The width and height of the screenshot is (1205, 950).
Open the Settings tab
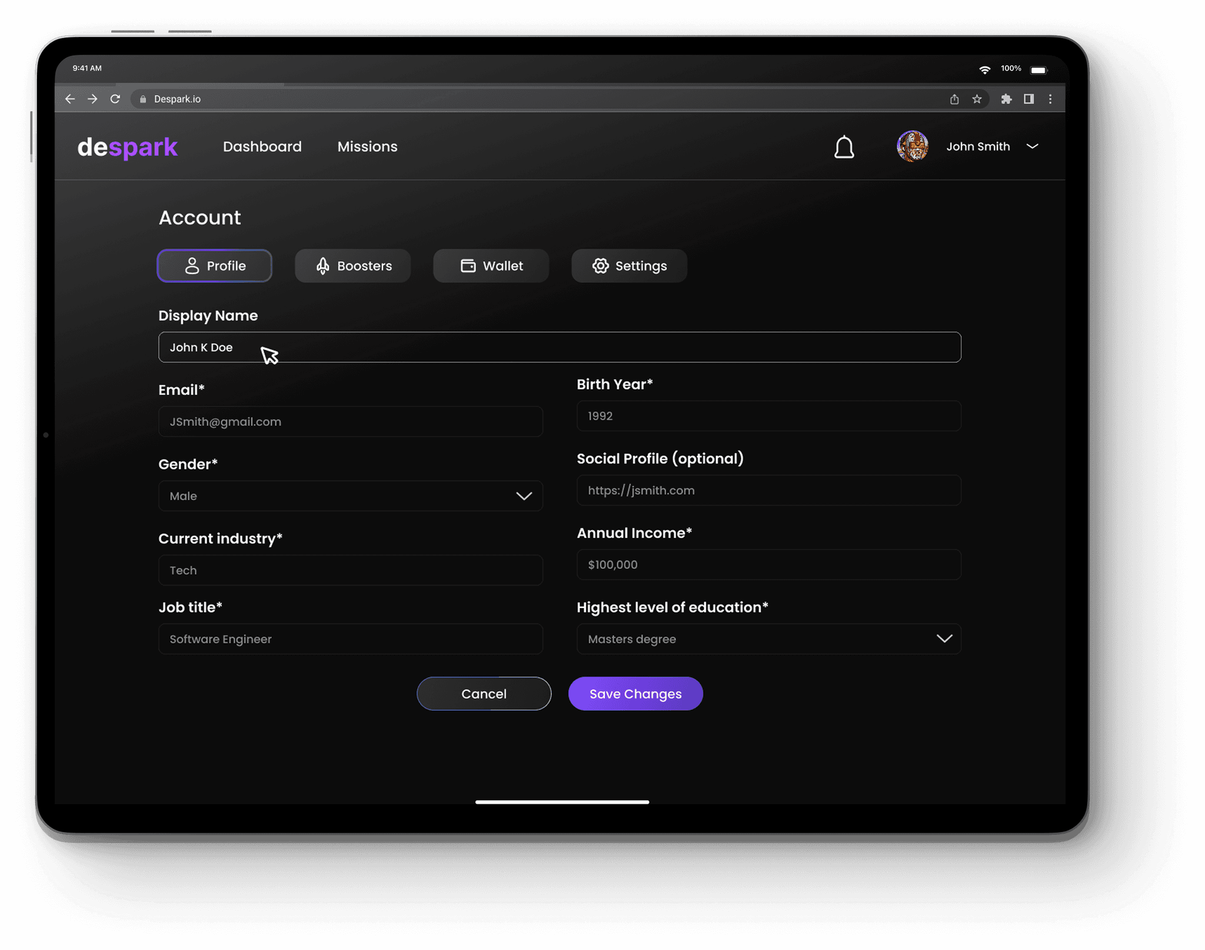(x=629, y=266)
